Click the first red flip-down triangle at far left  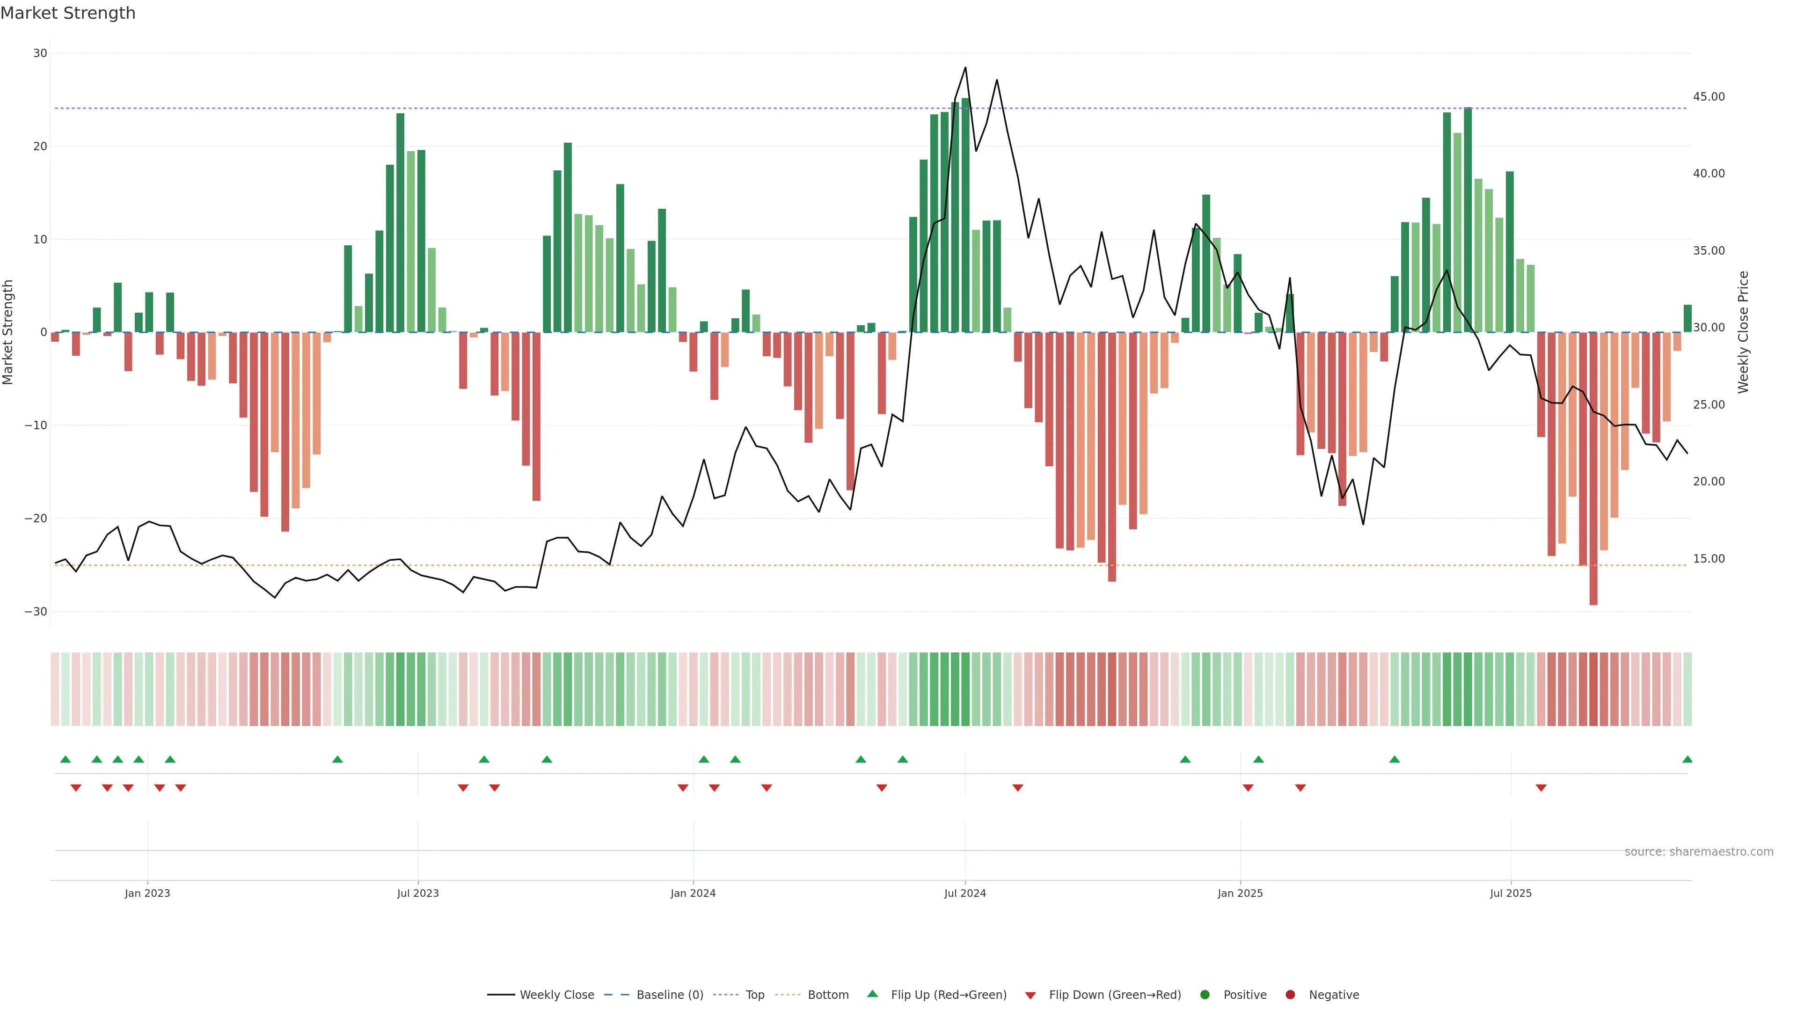[x=76, y=788]
